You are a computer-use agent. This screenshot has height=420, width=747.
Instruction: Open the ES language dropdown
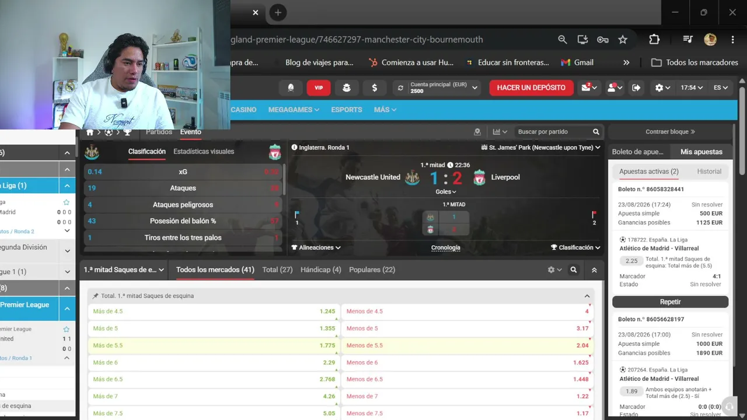point(721,87)
